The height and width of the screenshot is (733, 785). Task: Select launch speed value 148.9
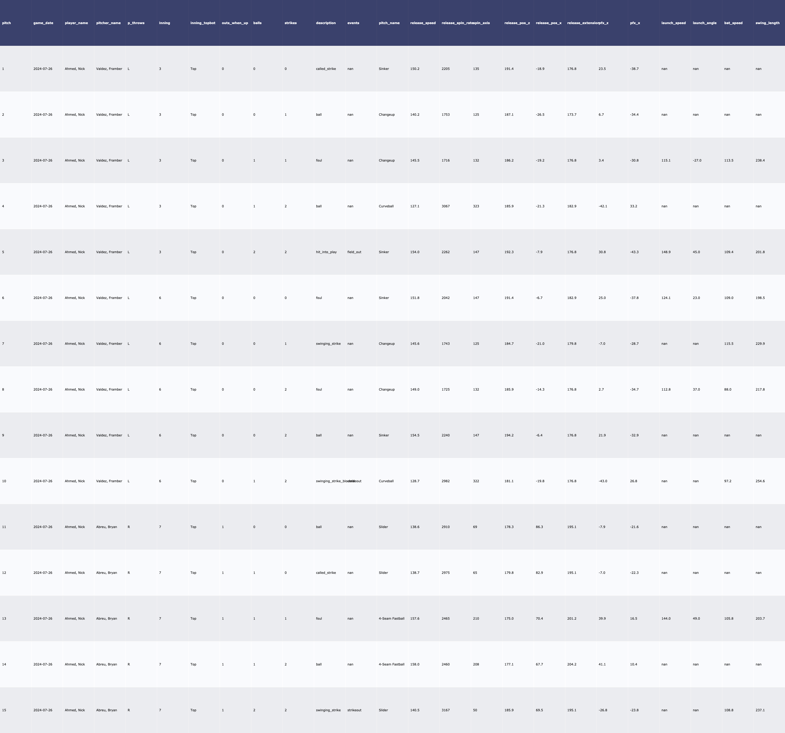(x=666, y=252)
